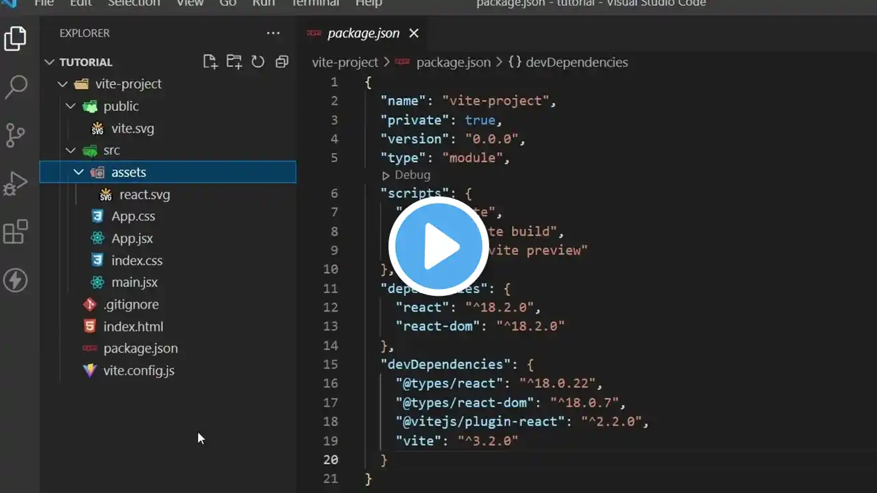Create a new folder in TUTORIAL

click(x=234, y=62)
